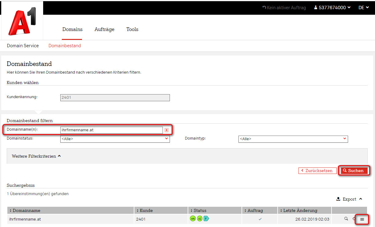375x227 pixels.
Task: Sort results by the Status column
Action: (198, 210)
